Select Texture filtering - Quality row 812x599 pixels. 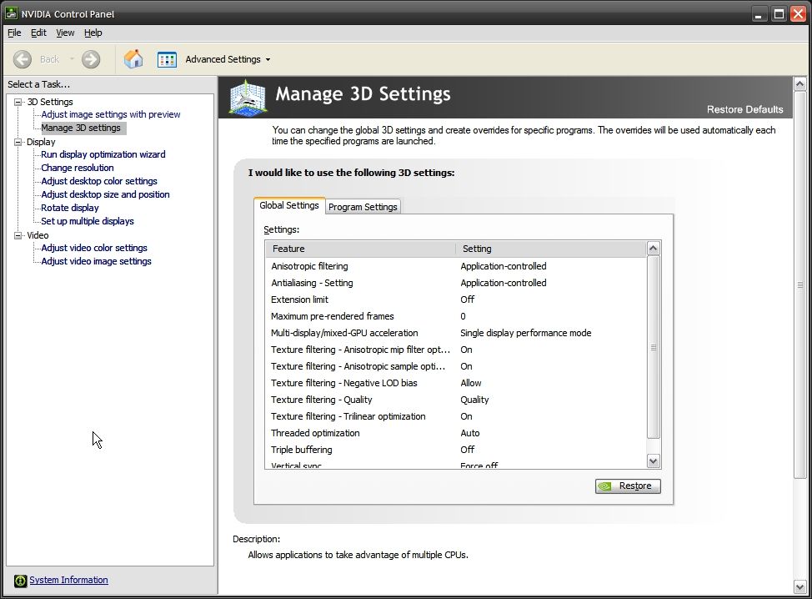(456, 400)
